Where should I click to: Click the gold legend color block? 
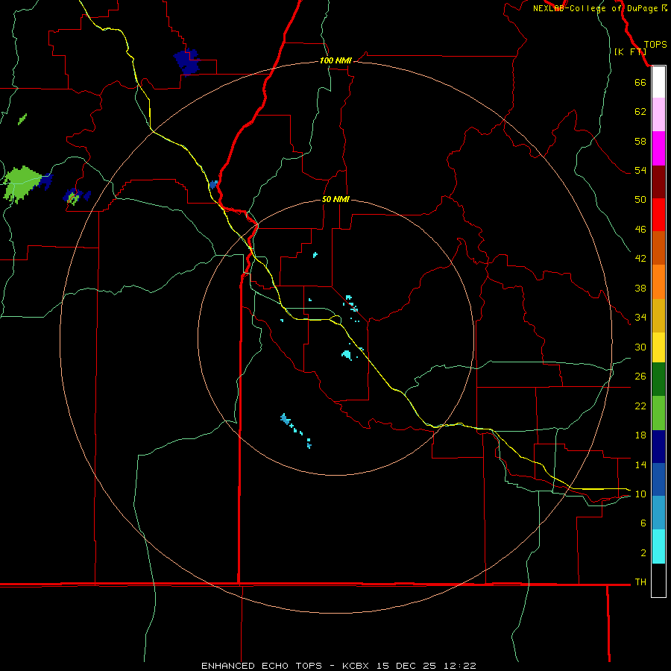[658, 316]
